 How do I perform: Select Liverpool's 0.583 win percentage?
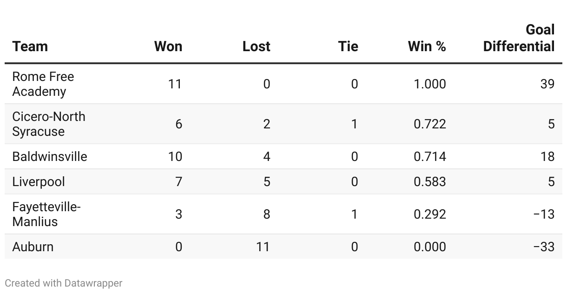[429, 181]
